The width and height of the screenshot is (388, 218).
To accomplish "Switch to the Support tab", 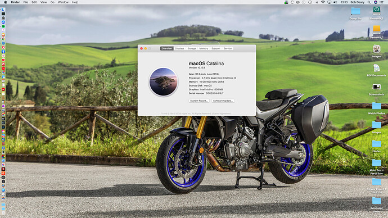I will coord(215,48).
